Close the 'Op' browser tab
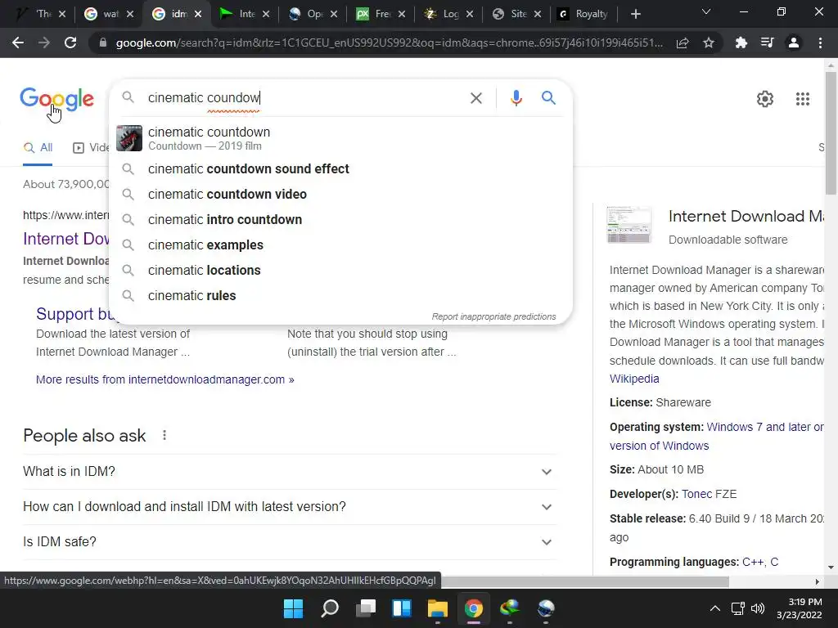The width and height of the screenshot is (838, 628). pyautogui.click(x=334, y=15)
